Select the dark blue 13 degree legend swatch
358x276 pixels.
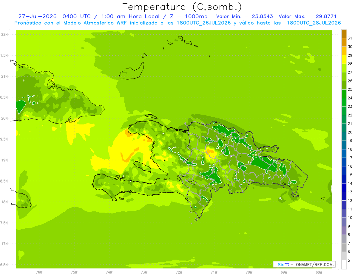[x=344, y=188]
